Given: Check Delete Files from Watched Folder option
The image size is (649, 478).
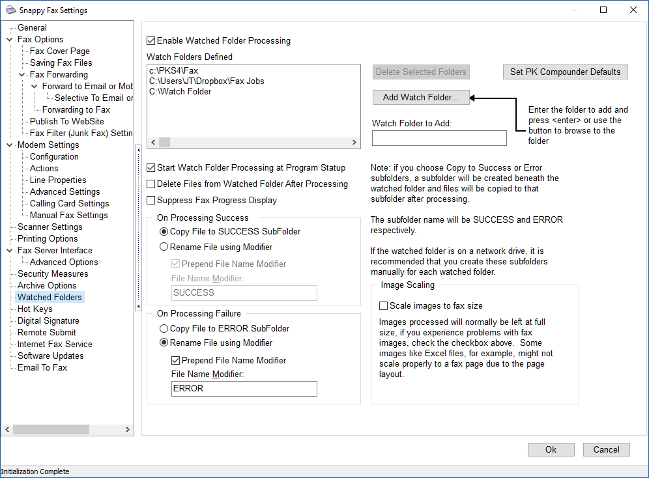Looking at the screenshot, I should click(x=151, y=184).
